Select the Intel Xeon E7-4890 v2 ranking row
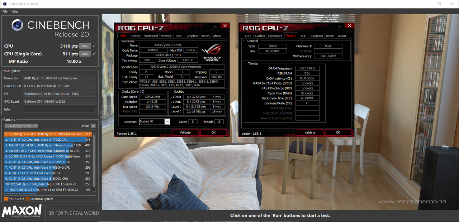This screenshot has height=222, width=459. [48, 190]
